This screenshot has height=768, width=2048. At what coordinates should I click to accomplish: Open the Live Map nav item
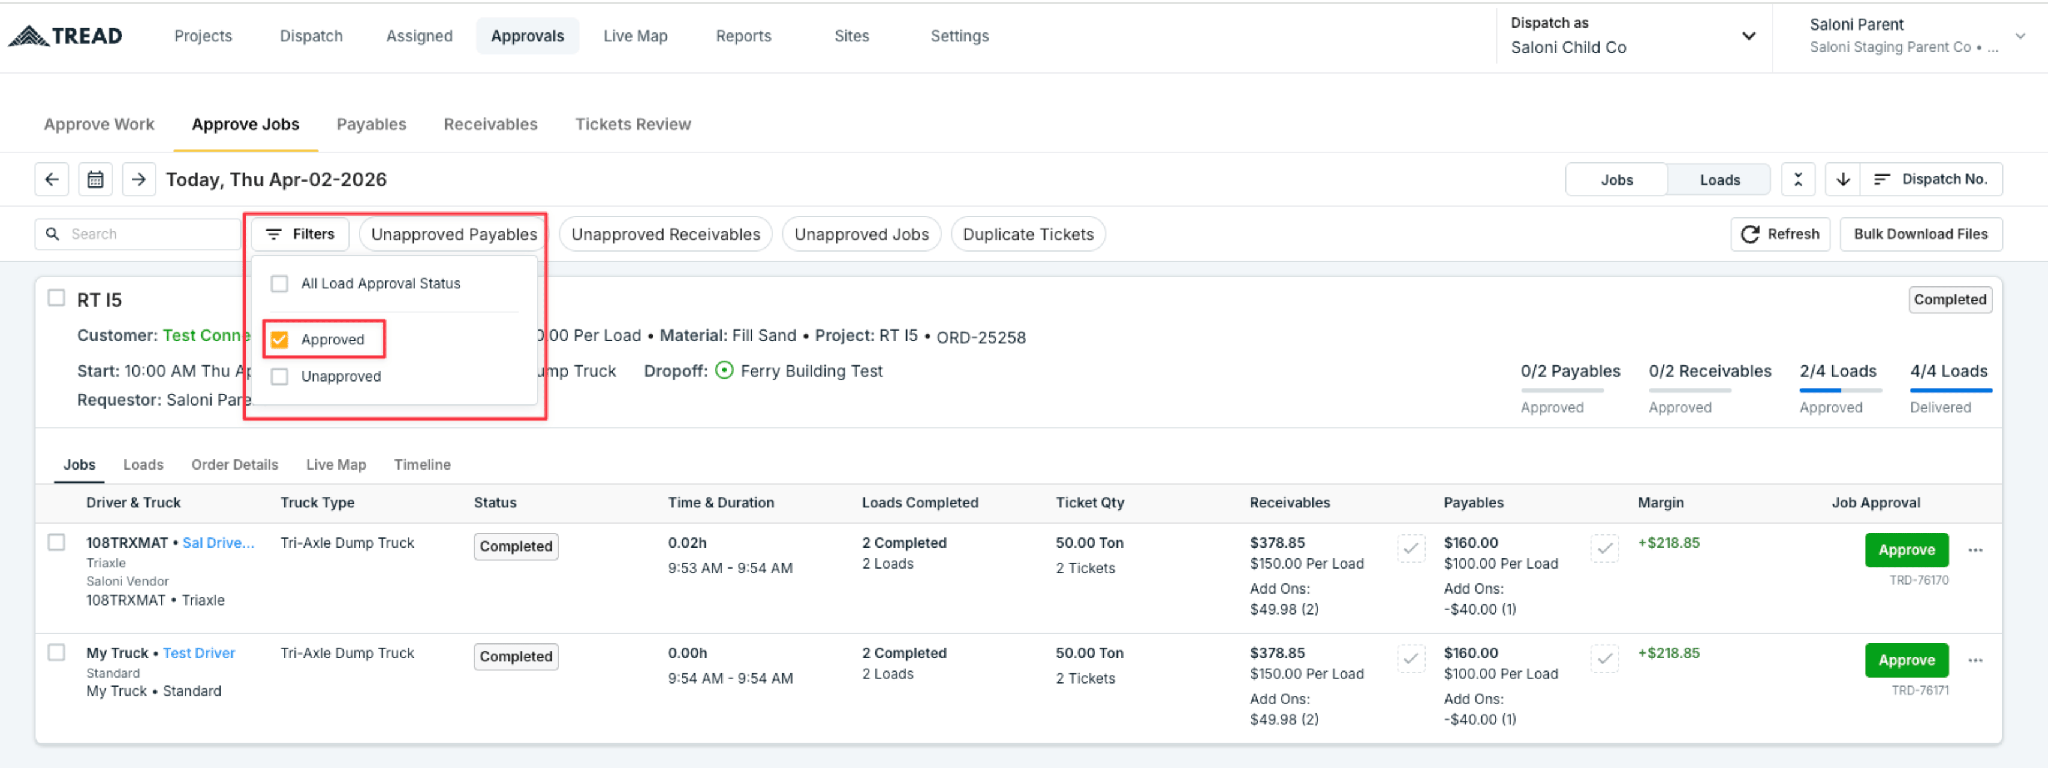pos(636,36)
